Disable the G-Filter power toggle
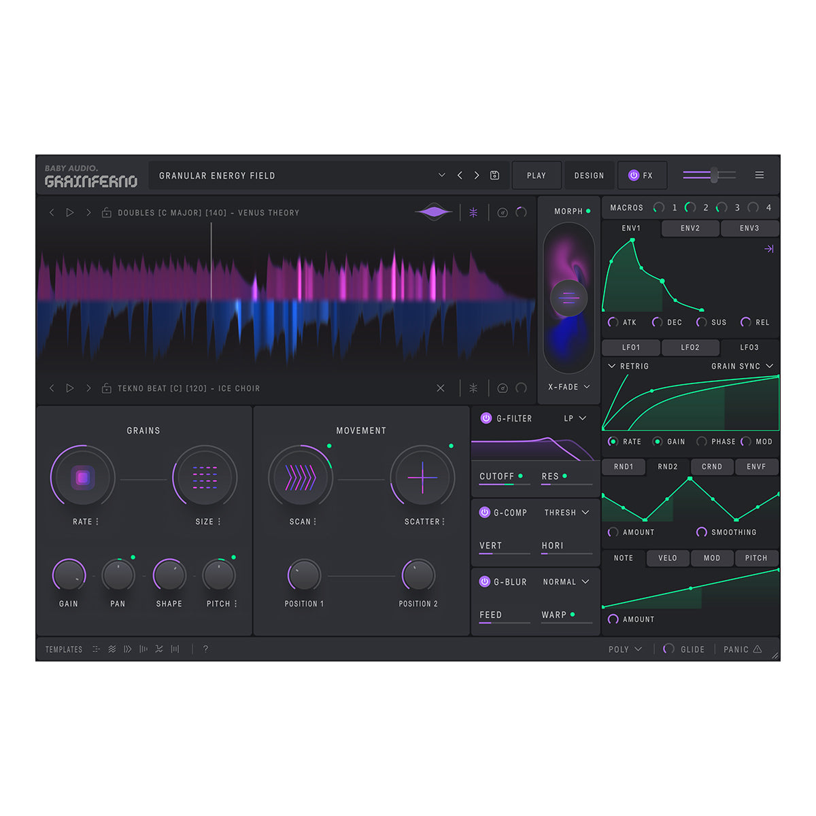816x816 pixels. point(486,418)
